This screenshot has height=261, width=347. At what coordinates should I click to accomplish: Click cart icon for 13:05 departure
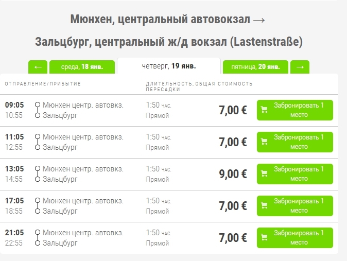pyautogui.click(x=264, y=173)
